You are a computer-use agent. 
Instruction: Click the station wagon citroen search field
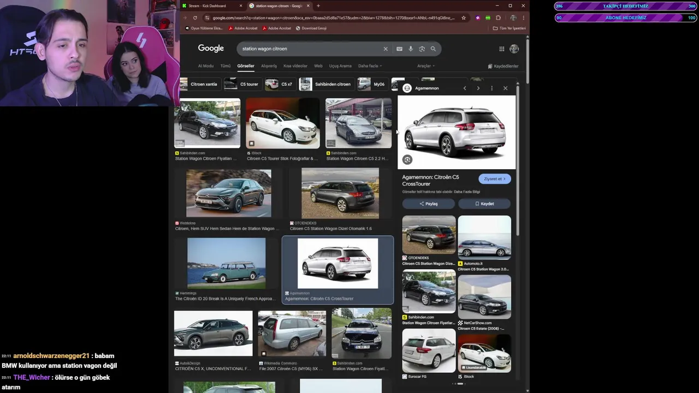310,49
